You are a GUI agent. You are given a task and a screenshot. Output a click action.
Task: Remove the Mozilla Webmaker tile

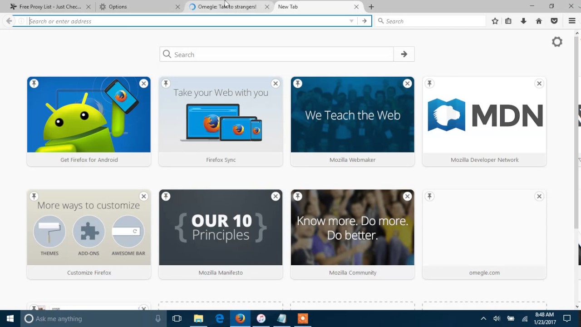407,84
